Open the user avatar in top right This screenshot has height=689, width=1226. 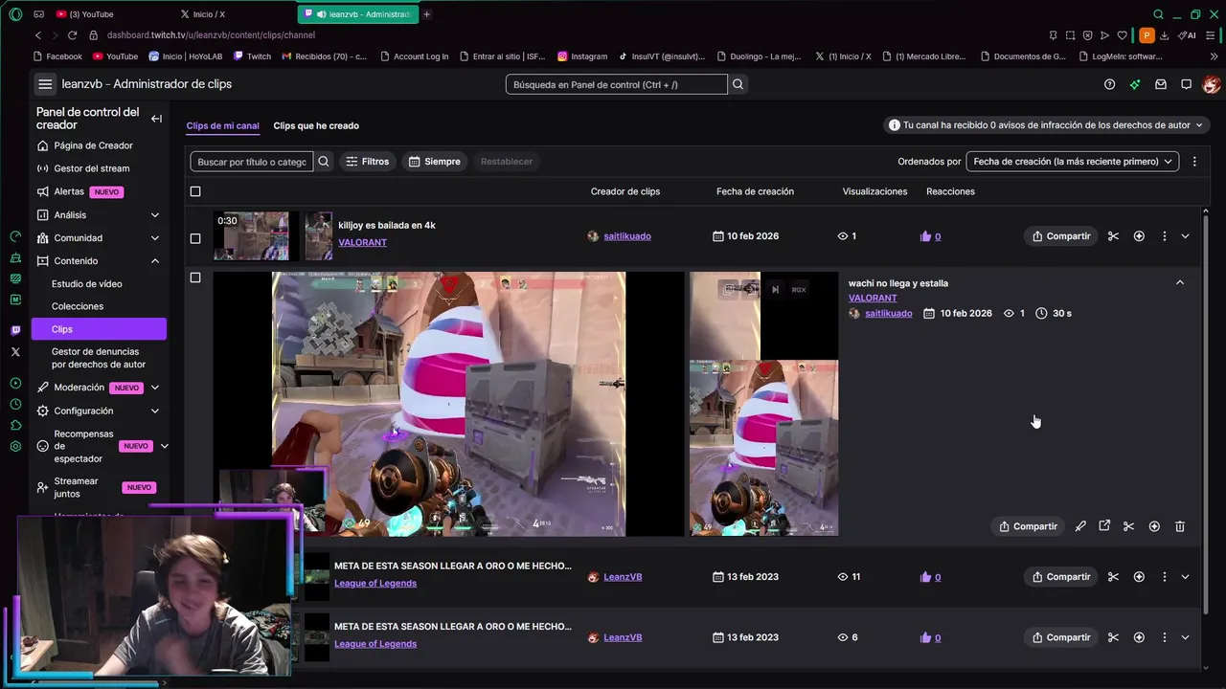coord(1212,84)
